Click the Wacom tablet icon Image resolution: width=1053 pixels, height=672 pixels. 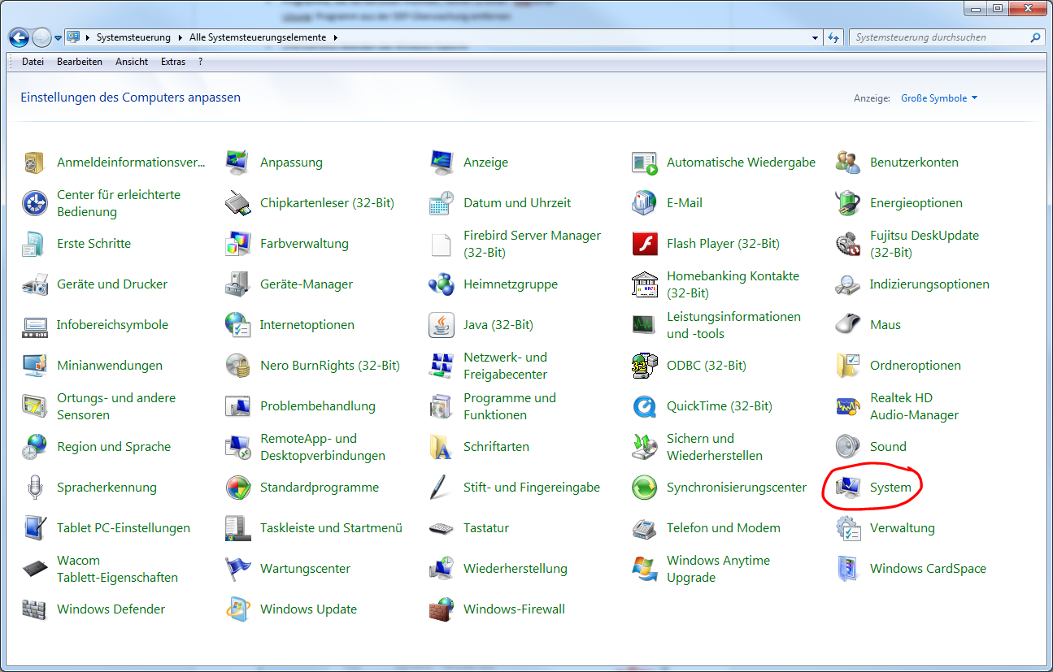tap(35, 569)
